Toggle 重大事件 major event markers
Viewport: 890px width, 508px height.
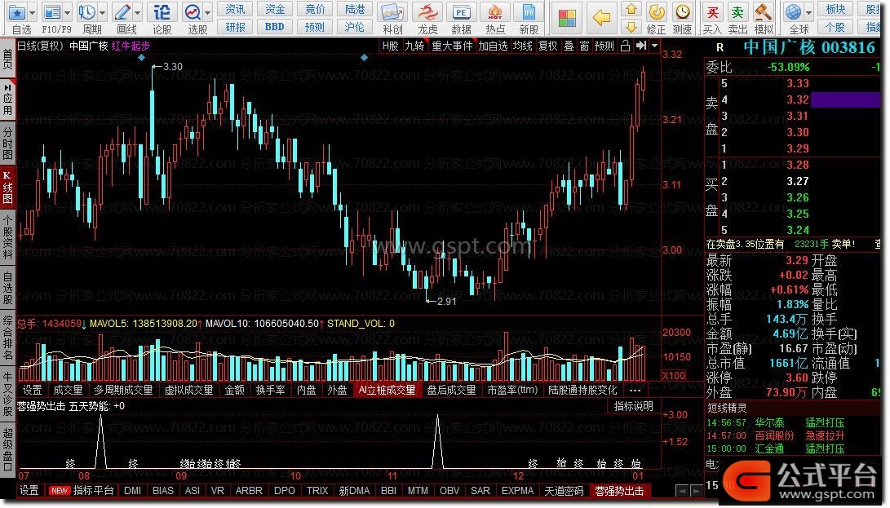click(452, 46)
